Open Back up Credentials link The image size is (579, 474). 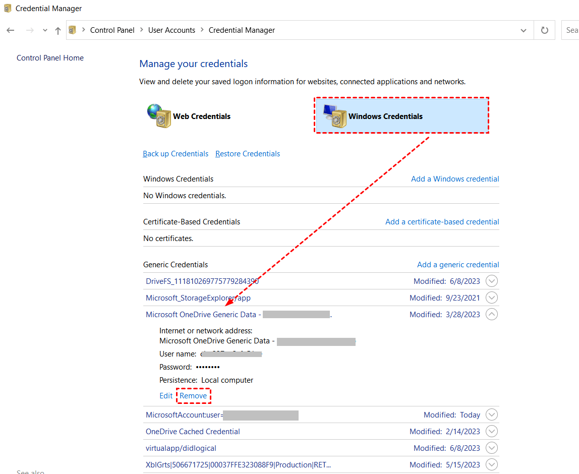click(x=176, y=154)
